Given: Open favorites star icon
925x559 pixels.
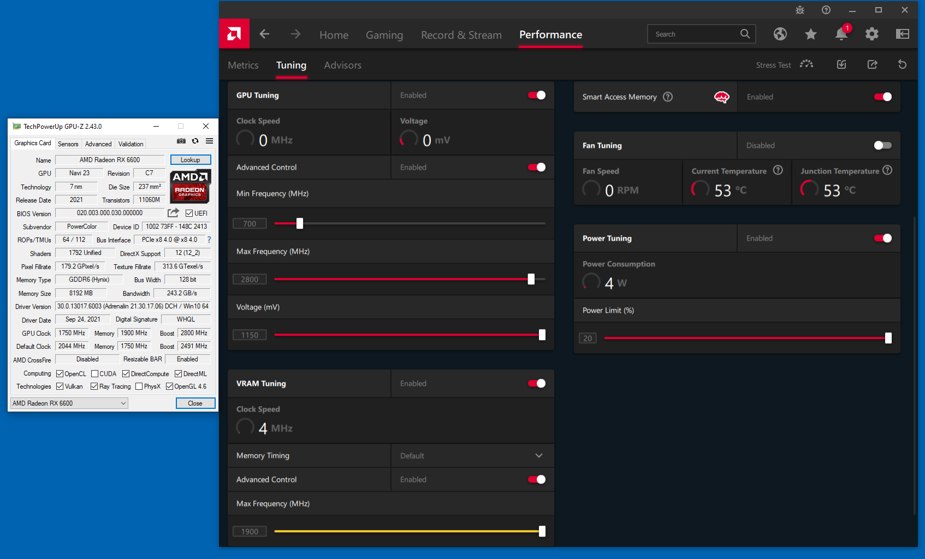Looking at the screenshot, I should [x=811, y=34].
